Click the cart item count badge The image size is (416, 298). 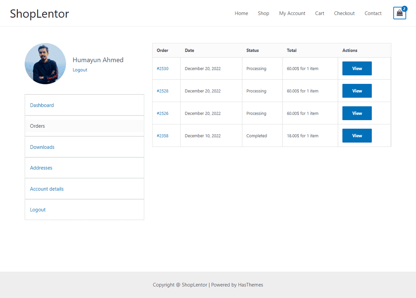[x=404, y=8]
